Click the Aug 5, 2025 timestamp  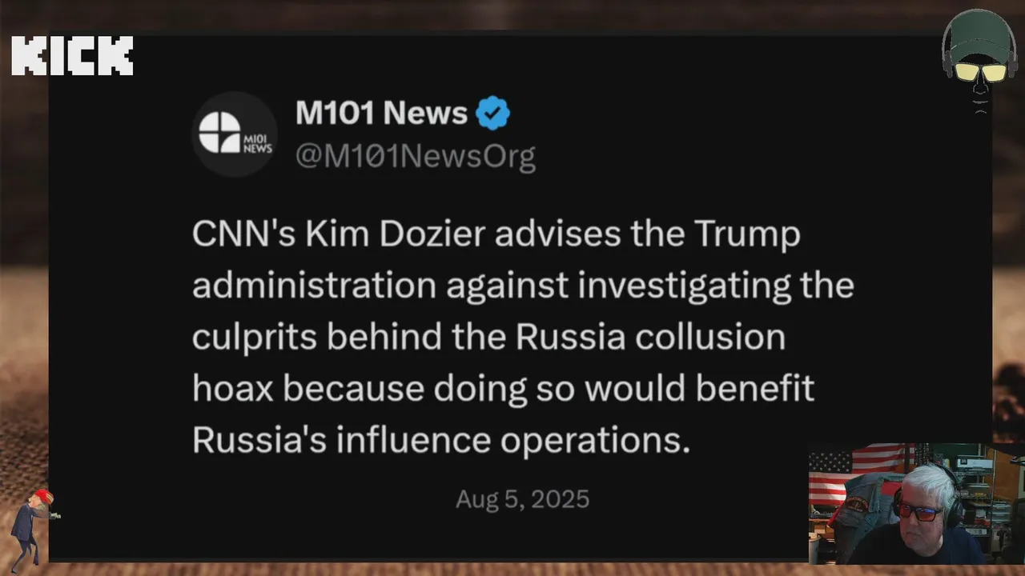(x=522, y=499)
